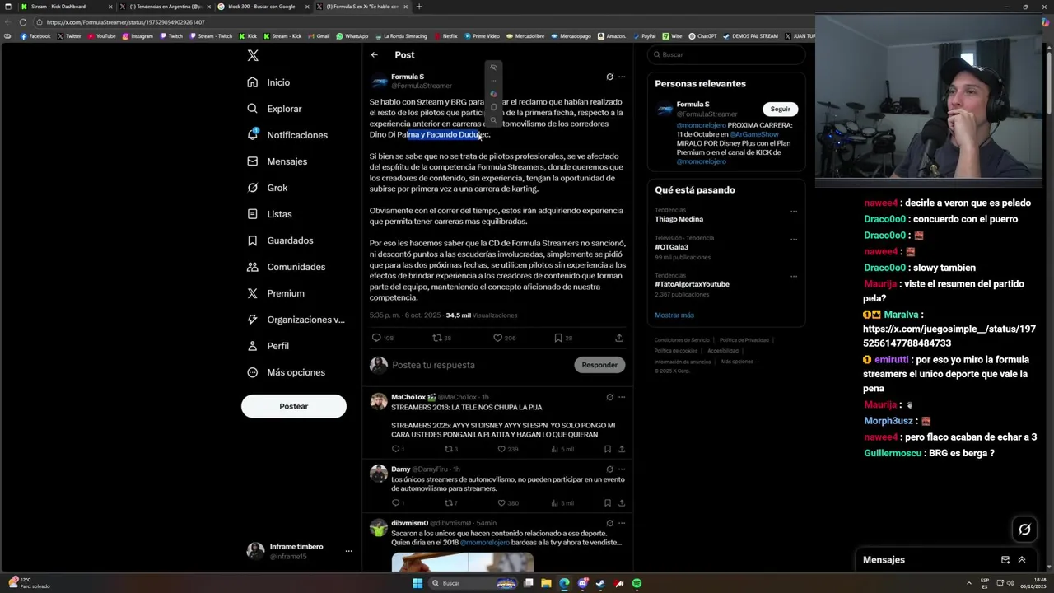
Task: Follow Formula S with Seguir button
Action: pyautogui.click(x=780, y=109)
